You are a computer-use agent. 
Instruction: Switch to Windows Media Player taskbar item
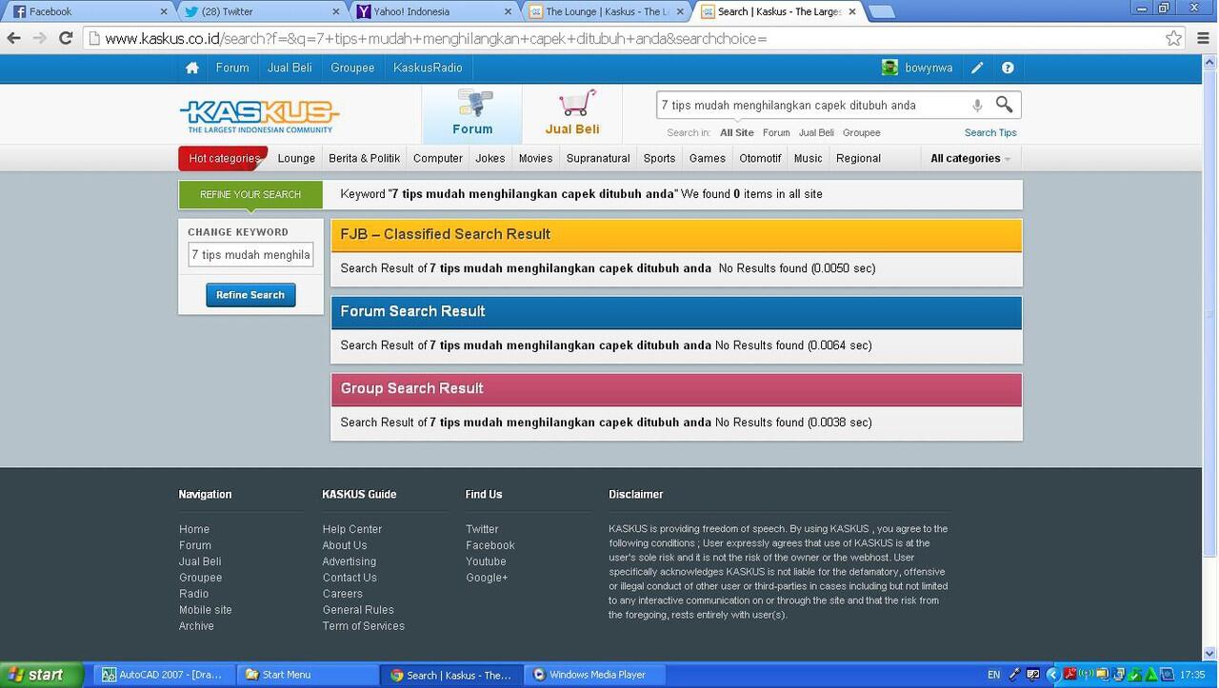(x=595, y=675)
